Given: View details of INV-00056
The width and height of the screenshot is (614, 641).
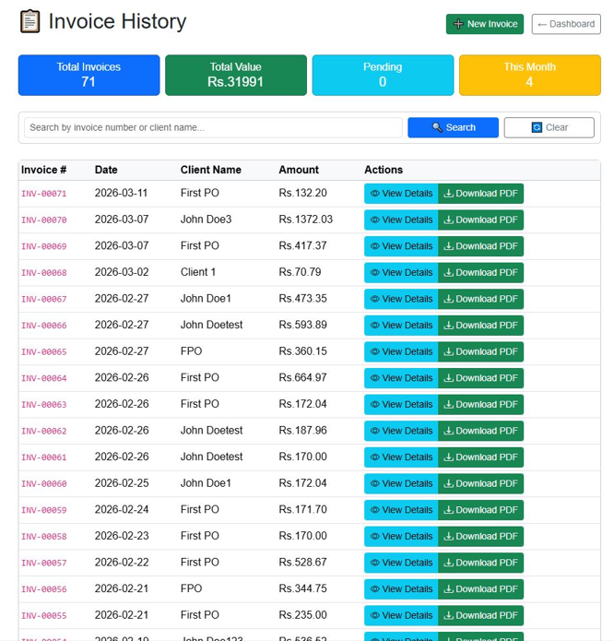Looking at the screenshot, I should click(401, 589).
